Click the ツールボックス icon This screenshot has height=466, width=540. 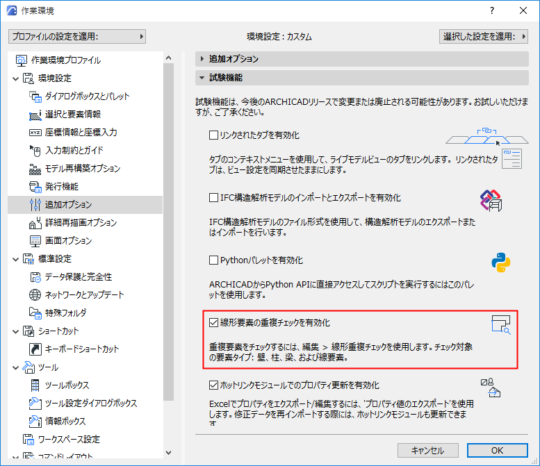point(35,385)
